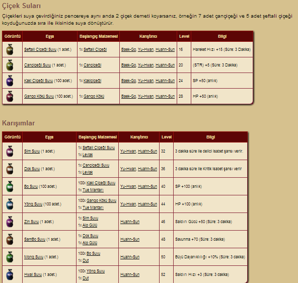Select the '(STR) +5' info text
The image size is (298, 283).
pyautogui.click(x=201, y=65)
